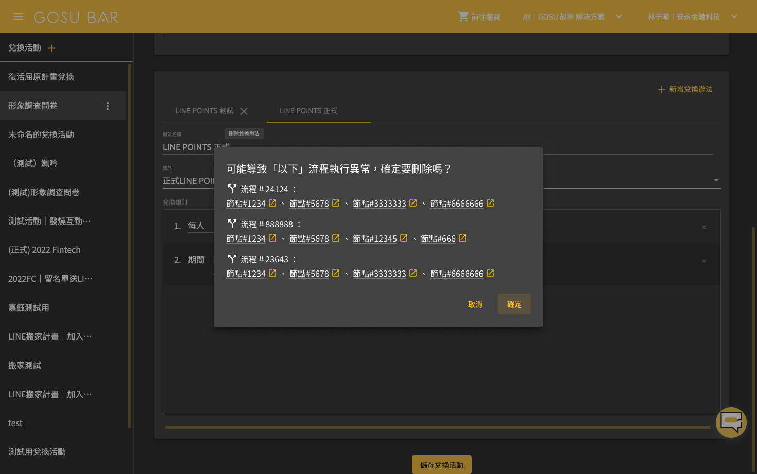Viewport: 757px width, 474px height.
Task: Select 未命名的兌換活動 in the sidebar
Action: coord(63,134)
